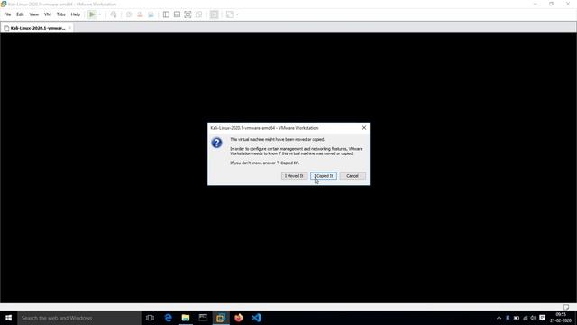Click the Take Snapshot clock icon
The width and height of the screenshot is (577, 325).
click(129, 14)
